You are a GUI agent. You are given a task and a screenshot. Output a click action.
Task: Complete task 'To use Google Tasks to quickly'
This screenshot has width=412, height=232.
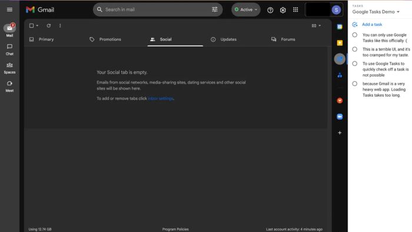click(355, 64)
